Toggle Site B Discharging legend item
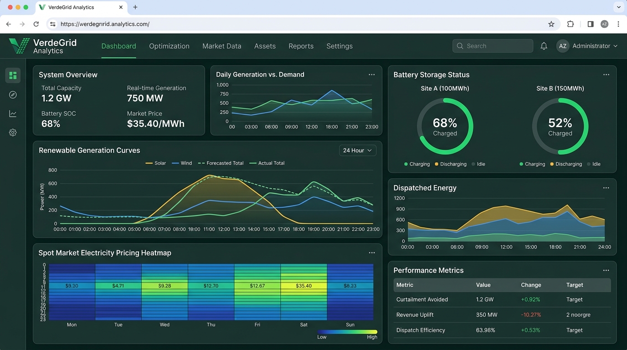The image size is (627, 350). tap(566, 164)
